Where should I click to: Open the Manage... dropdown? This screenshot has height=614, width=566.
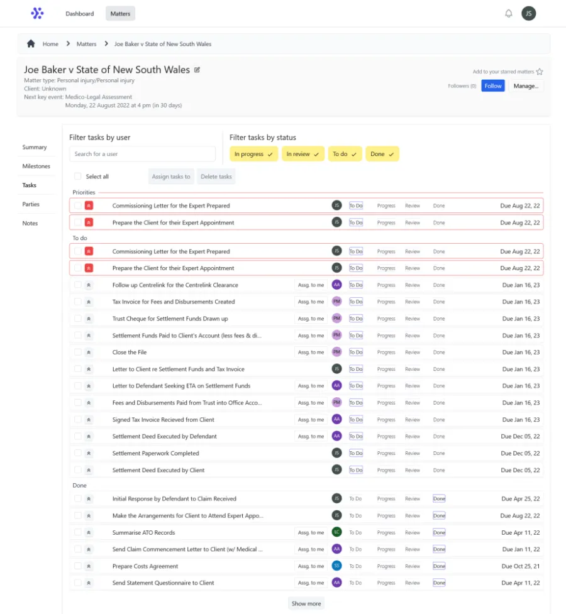(x=526, y=86)
